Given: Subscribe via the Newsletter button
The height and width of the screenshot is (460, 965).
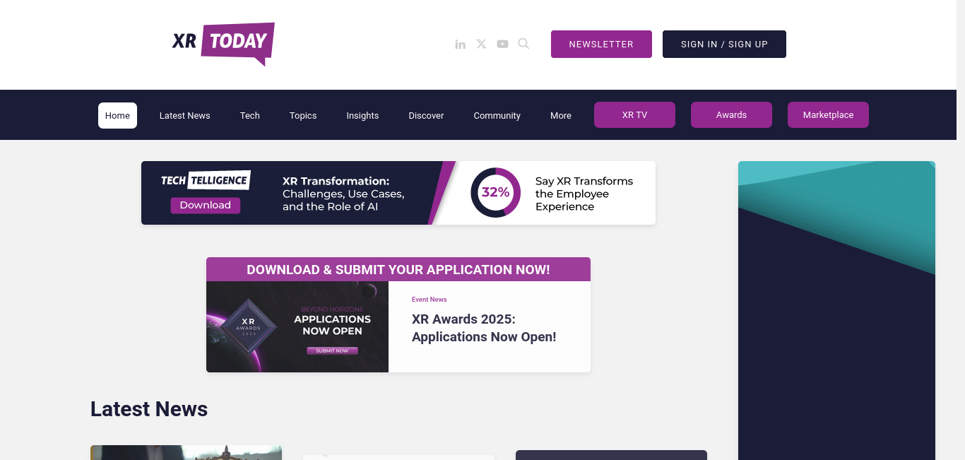Looking at the screenshot, I should (x=601, y=44).
